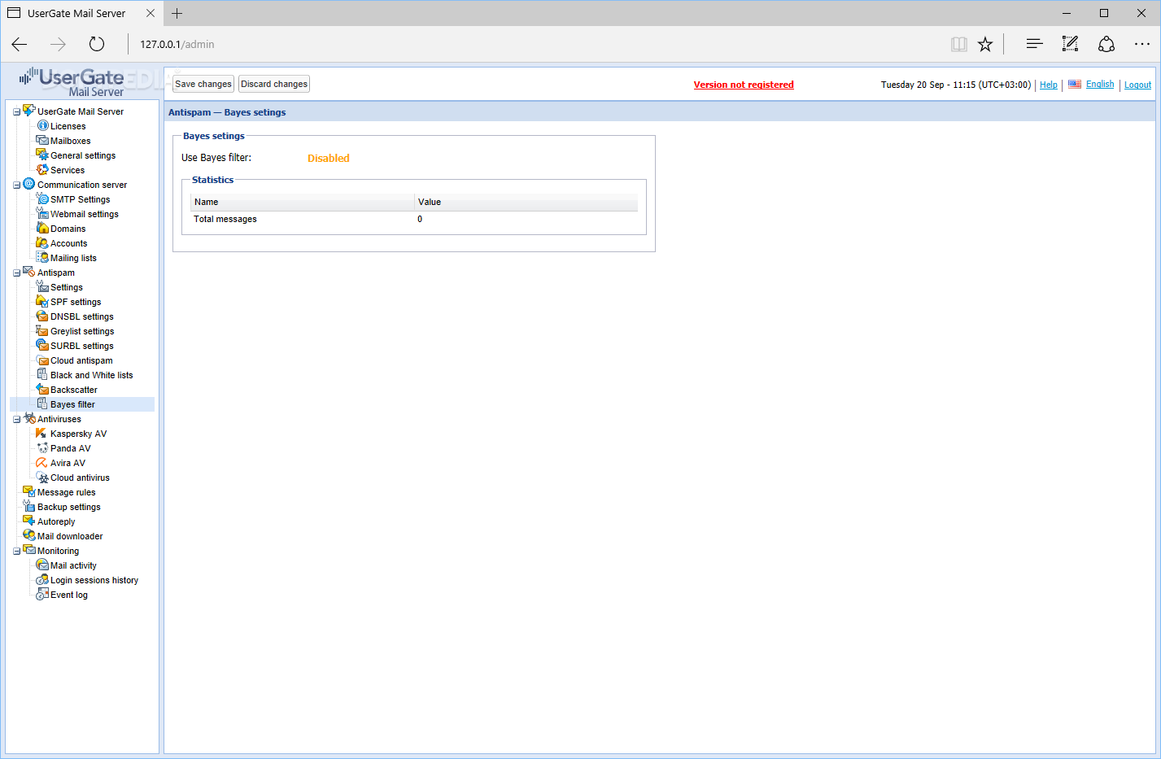The image size is (1161, 759).
Task: Open the browser More actions menu
Action: pos(1142,44)
